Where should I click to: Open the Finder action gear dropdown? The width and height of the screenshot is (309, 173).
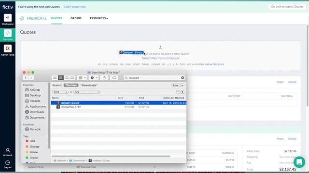94,78
